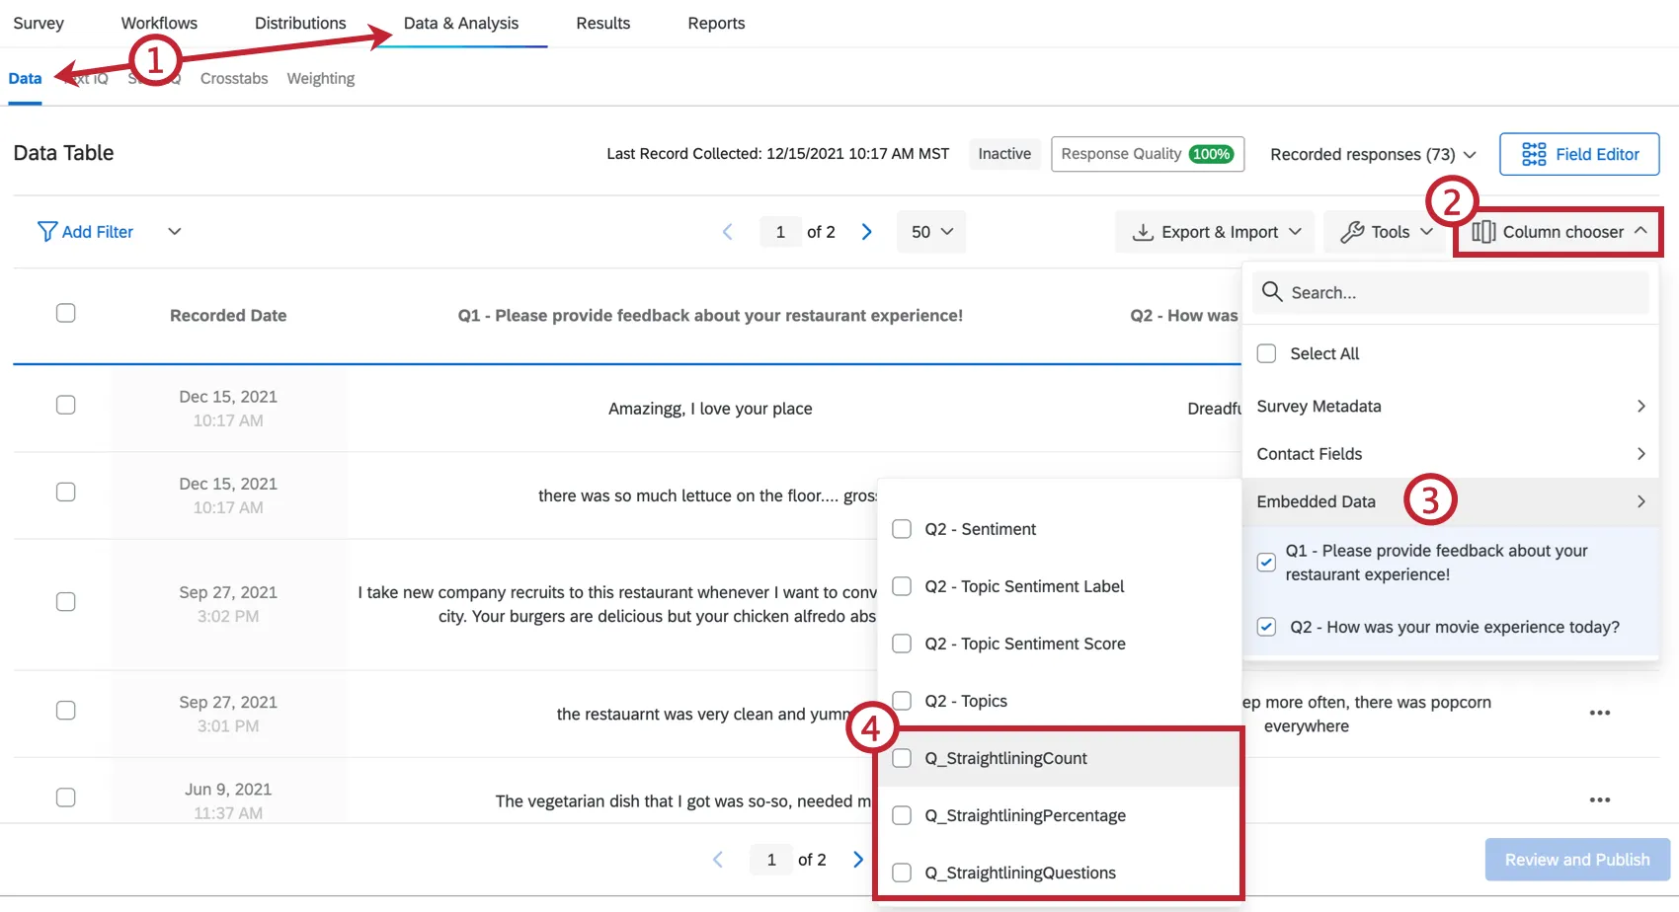Click the search magnifying glass in Column chooser

coord(1272,292)
